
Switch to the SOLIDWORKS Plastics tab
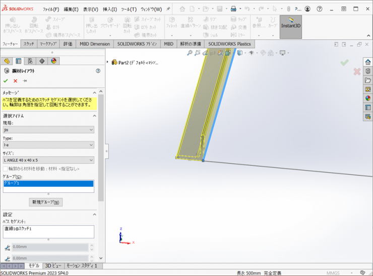click(229, 44)
